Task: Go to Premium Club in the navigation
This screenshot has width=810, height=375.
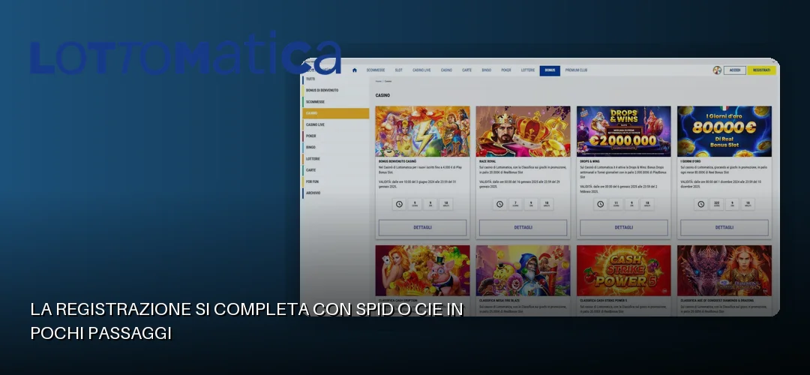Action: coord(576,70)
